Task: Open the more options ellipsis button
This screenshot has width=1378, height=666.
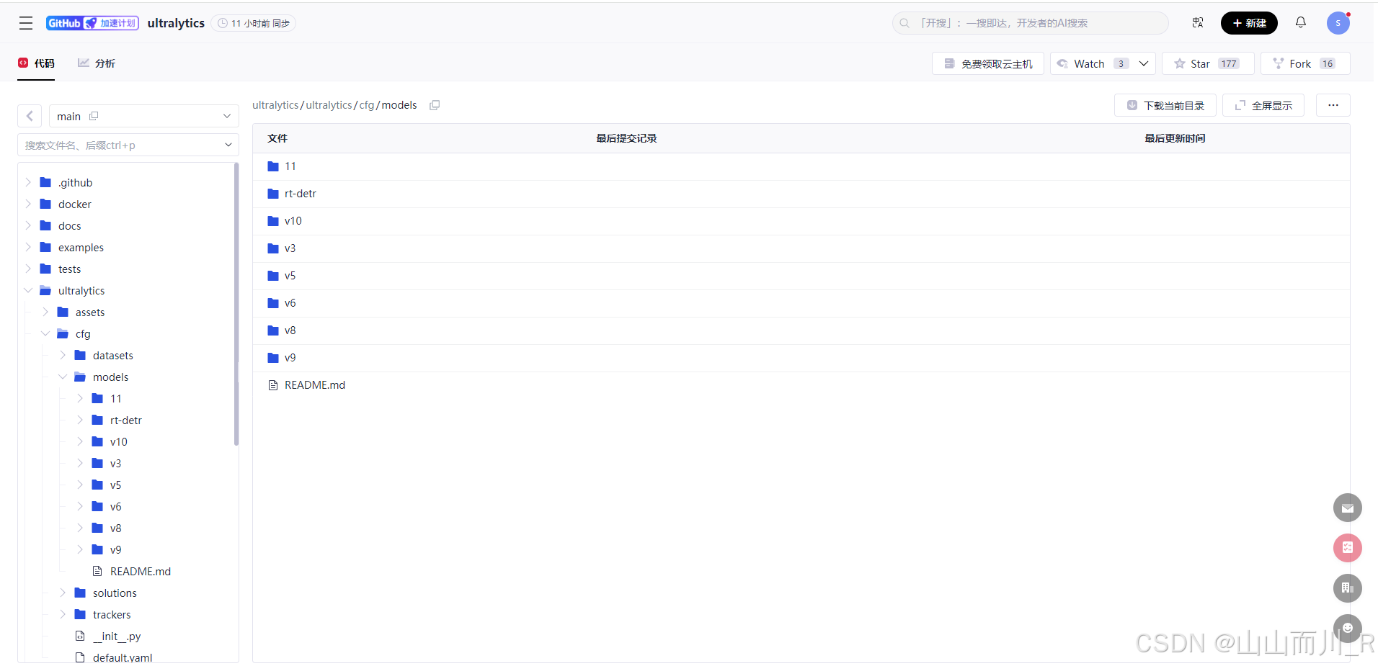Action: (1333, 105)
